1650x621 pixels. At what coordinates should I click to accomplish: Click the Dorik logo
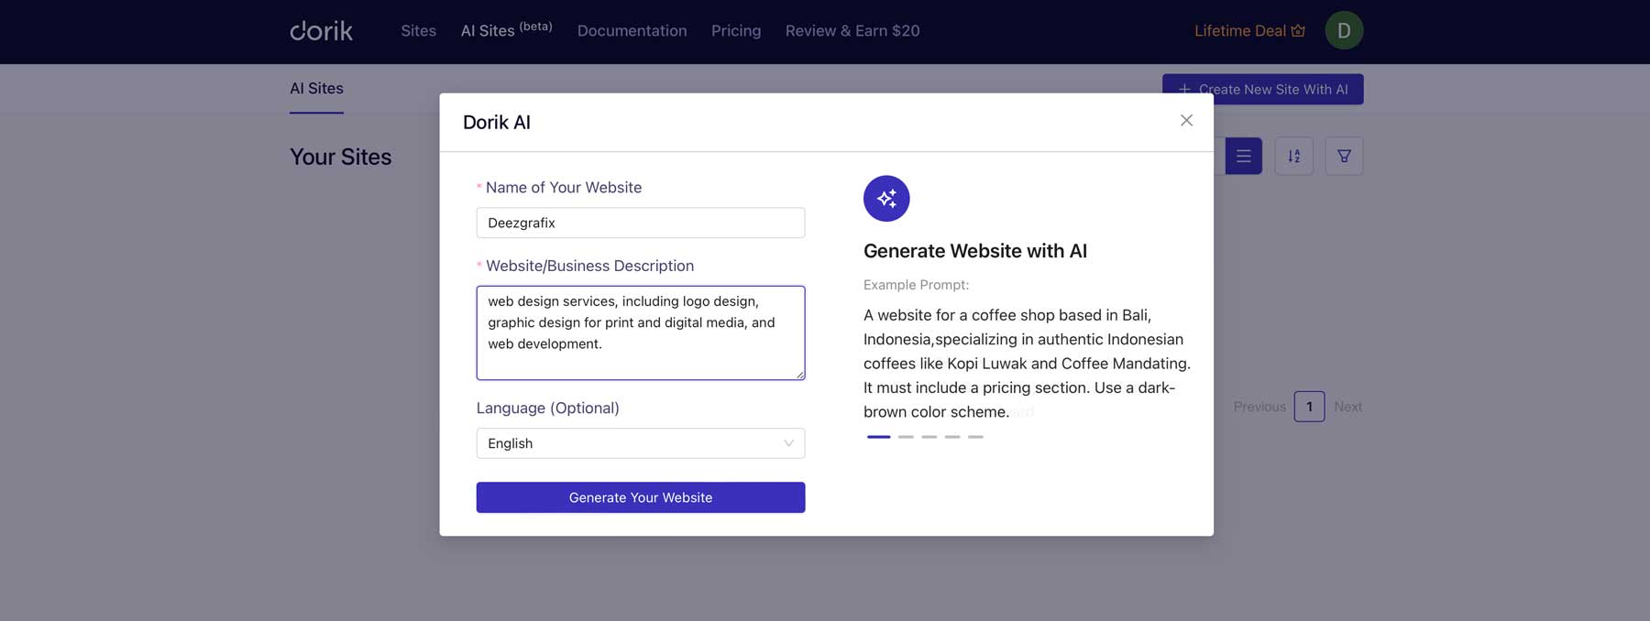click(x=321, y=30)
